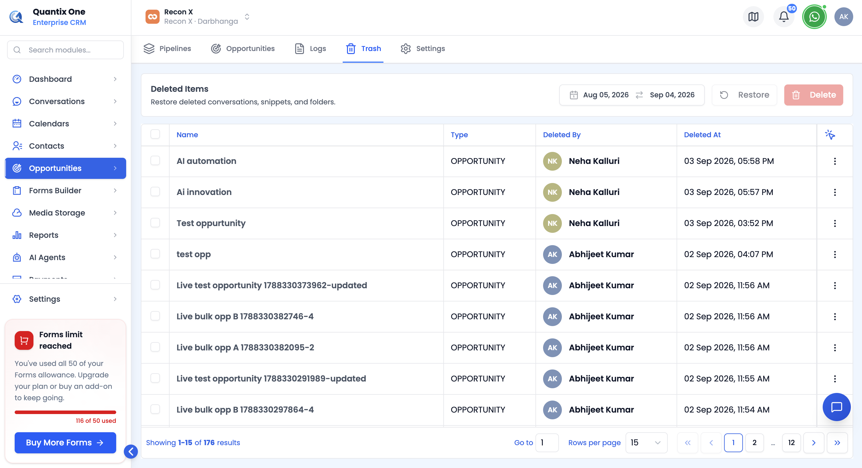Open the WhatsApp green icon
Viewport: 862px width, 468px height.
click(814, 17)
